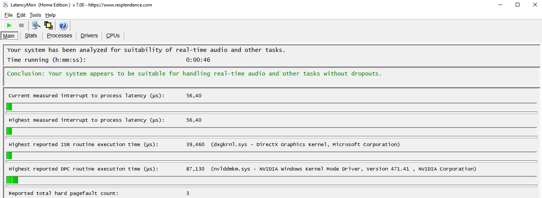Image resolution: width=542 pixels, height=198 pixels.
Task: Open the File menu
Action: [8, 15]
